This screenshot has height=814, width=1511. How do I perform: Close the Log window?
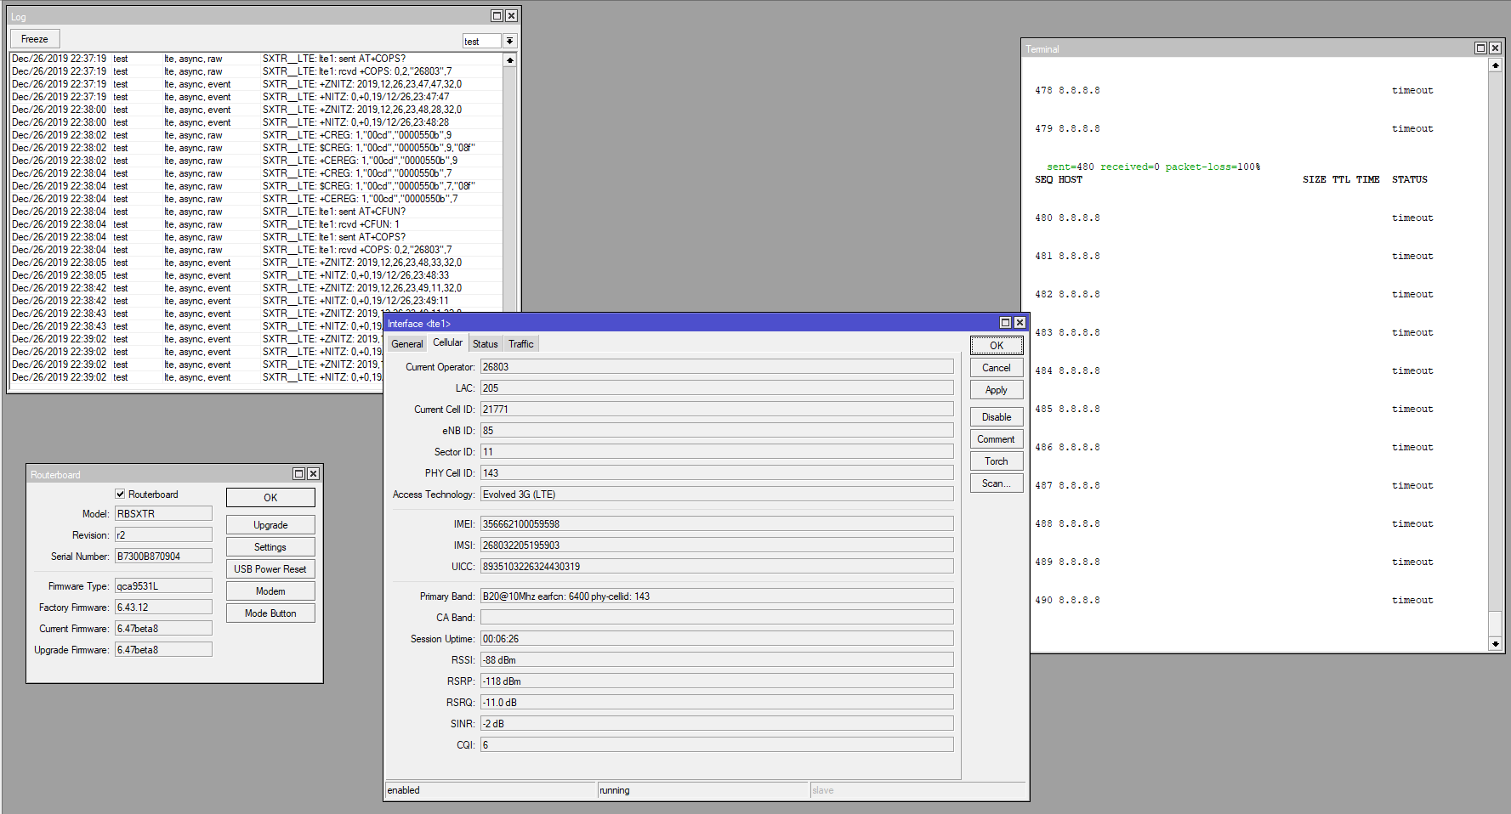[x=511, y=16]
